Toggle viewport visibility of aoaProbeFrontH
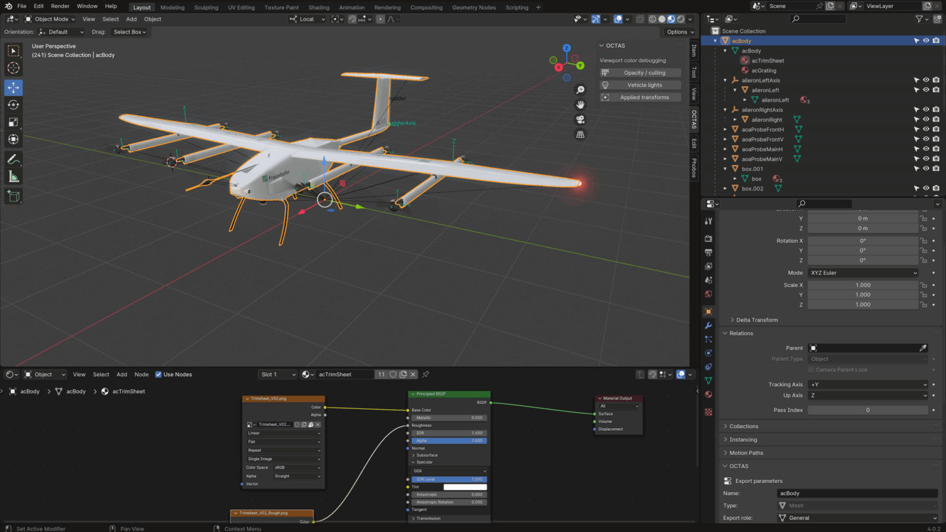 coord(926,129)
